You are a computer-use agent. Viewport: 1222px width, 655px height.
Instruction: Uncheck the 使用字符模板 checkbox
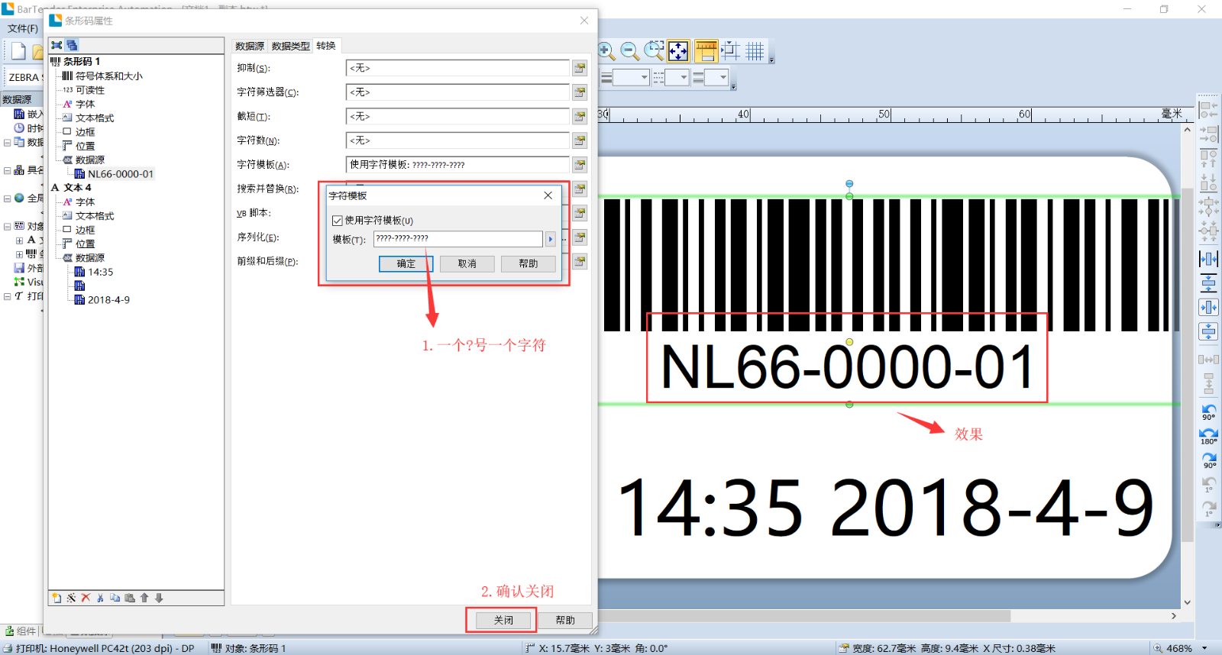click(x=338, y=221)
